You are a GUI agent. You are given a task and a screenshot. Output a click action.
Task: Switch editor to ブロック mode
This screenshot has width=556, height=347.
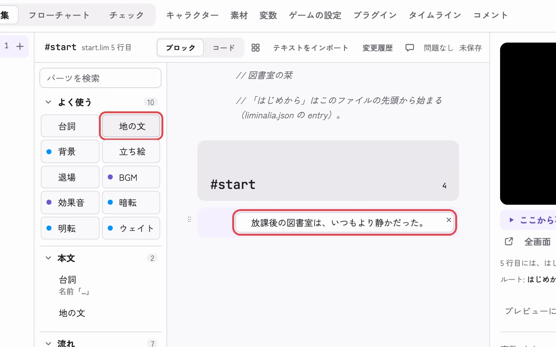[180, 48]
